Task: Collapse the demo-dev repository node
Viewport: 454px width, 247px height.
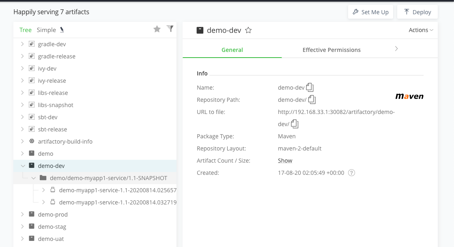Action: [x=23, y=166]
